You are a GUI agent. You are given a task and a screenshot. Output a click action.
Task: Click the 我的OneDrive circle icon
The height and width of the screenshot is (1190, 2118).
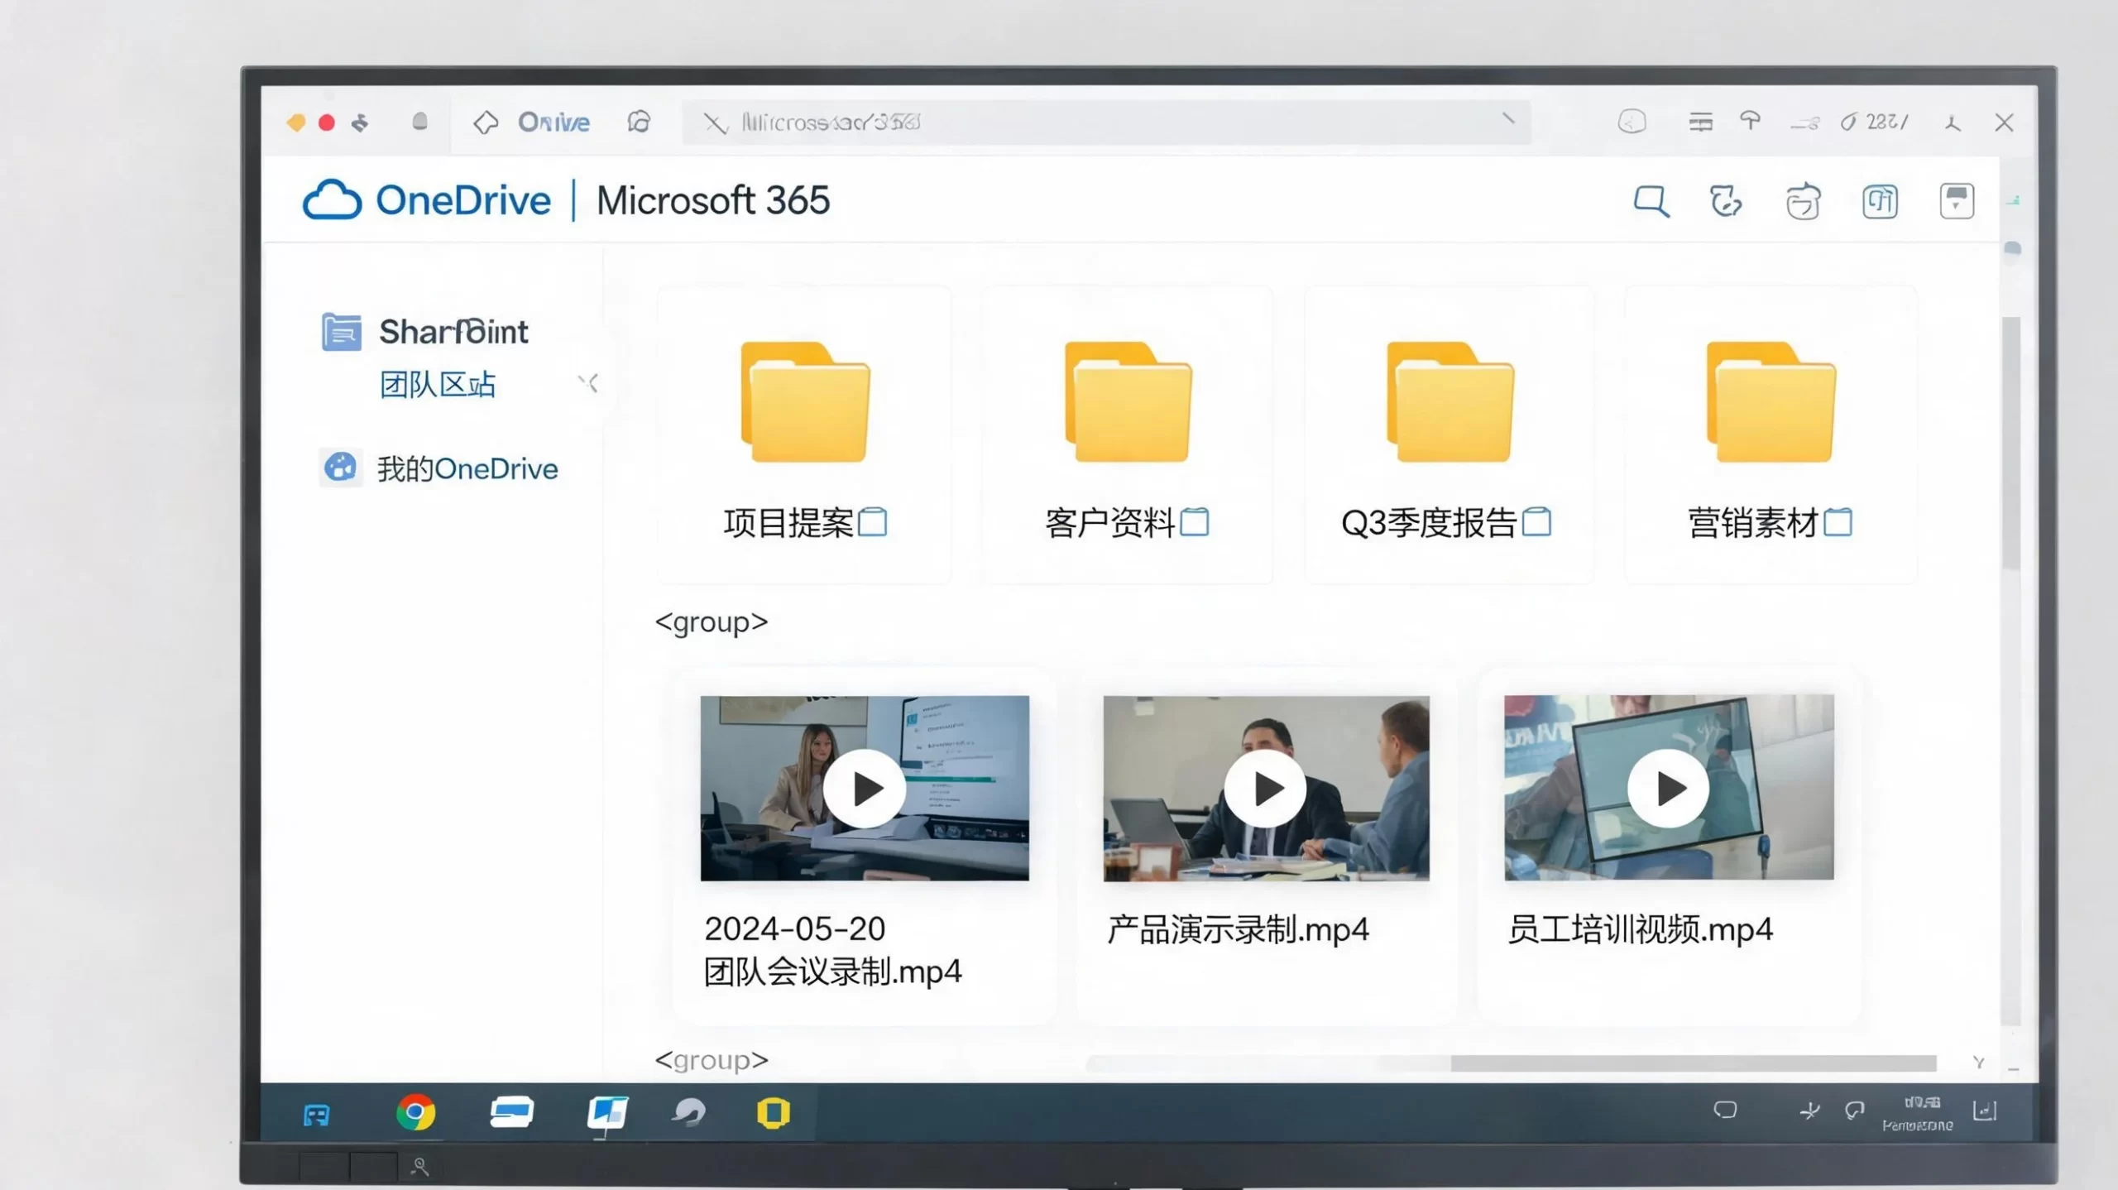pyautogui.click(x=340, y=468)
